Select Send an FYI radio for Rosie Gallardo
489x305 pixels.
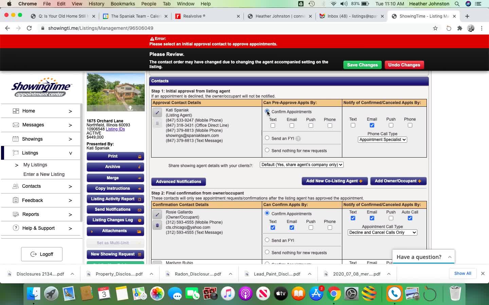[x=267, y=240]
